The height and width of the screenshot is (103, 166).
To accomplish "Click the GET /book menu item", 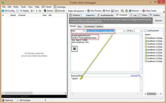I will click(46, 7).
